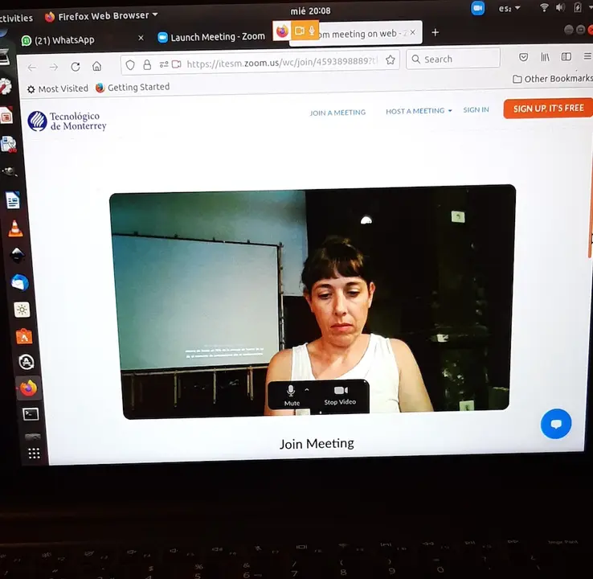
Task: Open the blue chat support bubble
Action: pos(555,423)
